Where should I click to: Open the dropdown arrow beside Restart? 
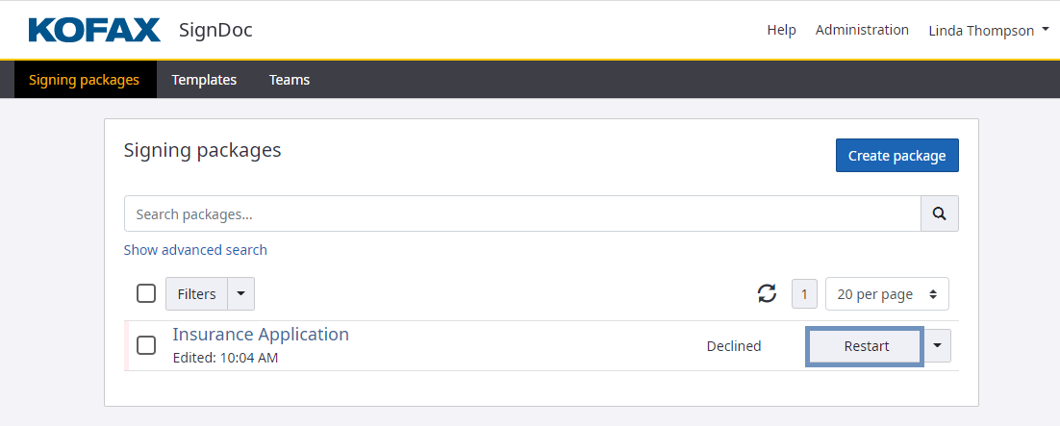(938, 346)
